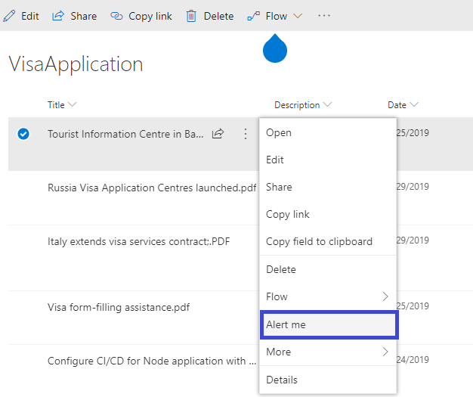Click vertical ellipsis on Tourist Information row
Image resolution: width=473 pixels, height=397 pixels.
tap(245, 134)
